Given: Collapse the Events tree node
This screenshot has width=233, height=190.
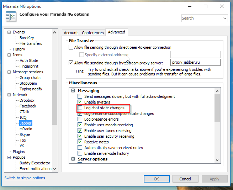Looking at the screenshot, I should pyautogui.click(x=9, y=32).
